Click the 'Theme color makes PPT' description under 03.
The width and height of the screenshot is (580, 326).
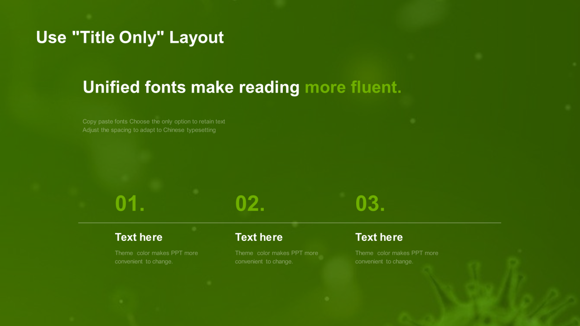[x=396, y=257]
